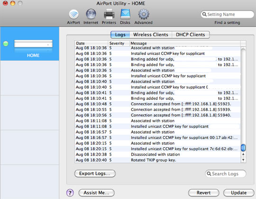This screenshot has width=256, height=199.
Task: Select log row ending with port 55923
Action: [x=158, y=104]
